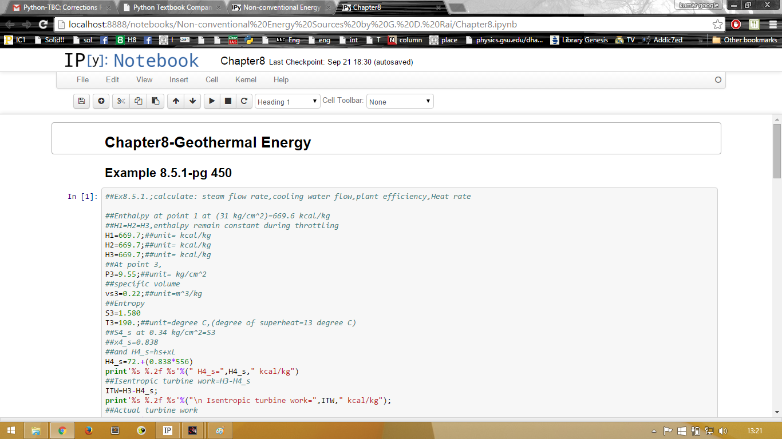The width and height of the screenshot is (782, 439).
Task: Copy the selected cell from the toolbar
Action: click(x=138, y=101)
